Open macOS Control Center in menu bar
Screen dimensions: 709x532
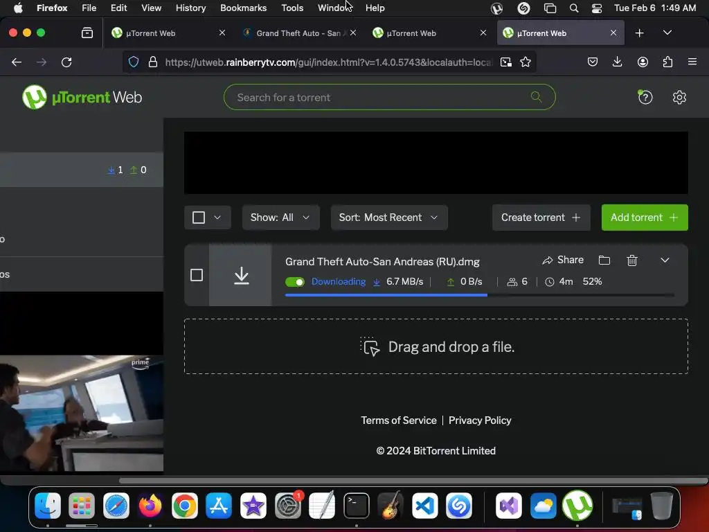597,8
